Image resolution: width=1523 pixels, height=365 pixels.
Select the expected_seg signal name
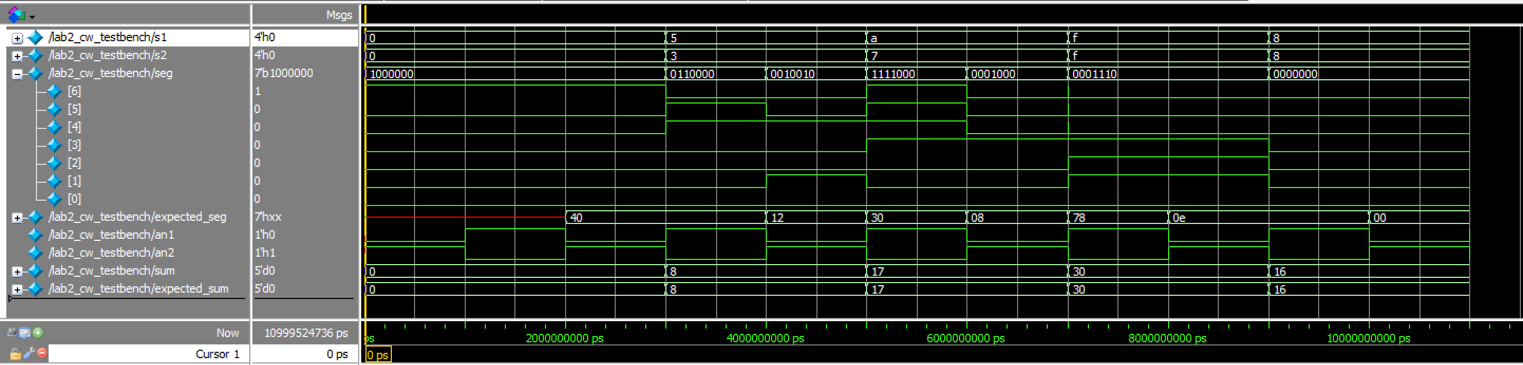(x=137, y=217)
